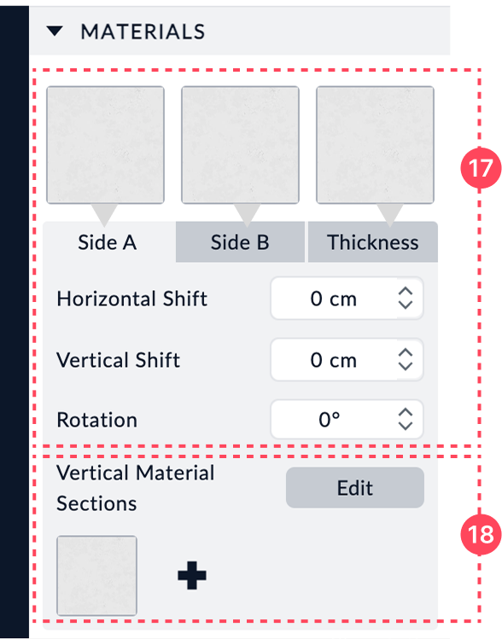
Task: Select the Side A material thumbnail
Action: pos(105,145)
